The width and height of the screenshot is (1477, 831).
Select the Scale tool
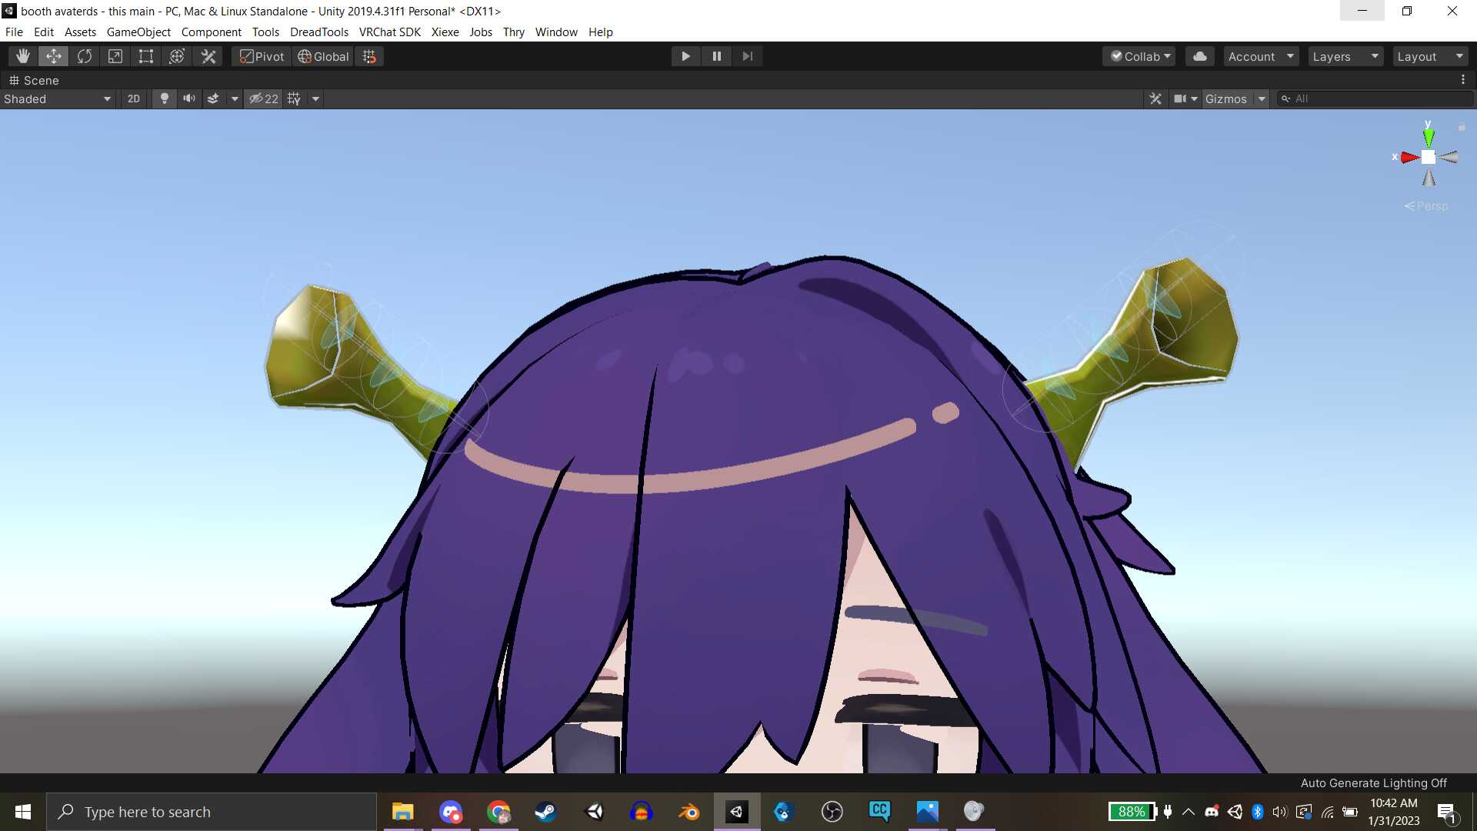point(115,56)
